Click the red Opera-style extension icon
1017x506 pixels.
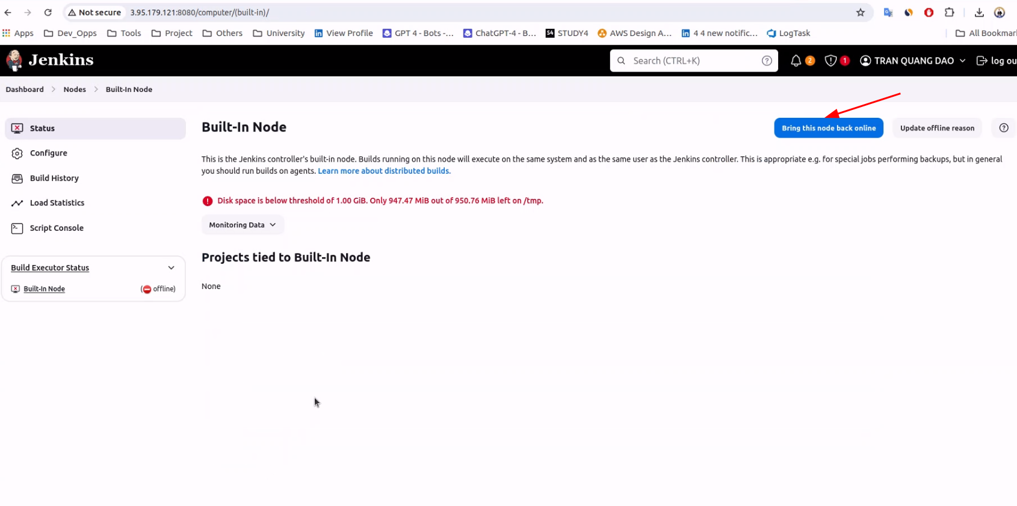click(x=929, y=13)
